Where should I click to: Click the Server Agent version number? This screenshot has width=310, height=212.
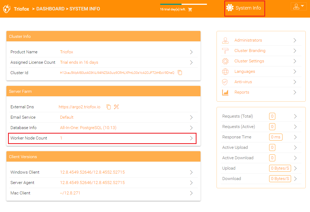click(92, 183)
